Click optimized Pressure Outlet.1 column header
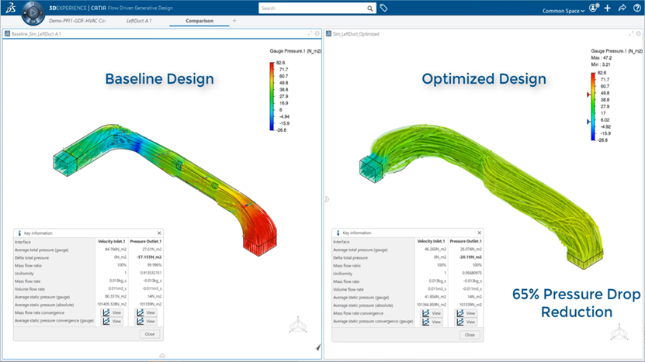645x362 pixels. 466,241
